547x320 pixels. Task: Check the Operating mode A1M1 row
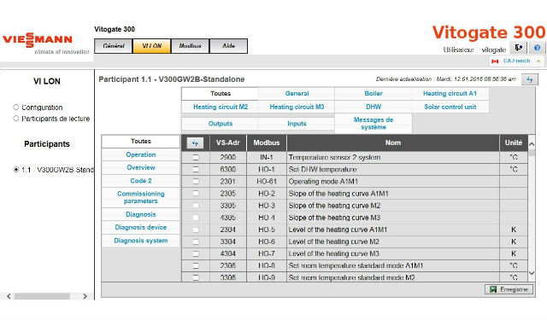click(196, 182)
